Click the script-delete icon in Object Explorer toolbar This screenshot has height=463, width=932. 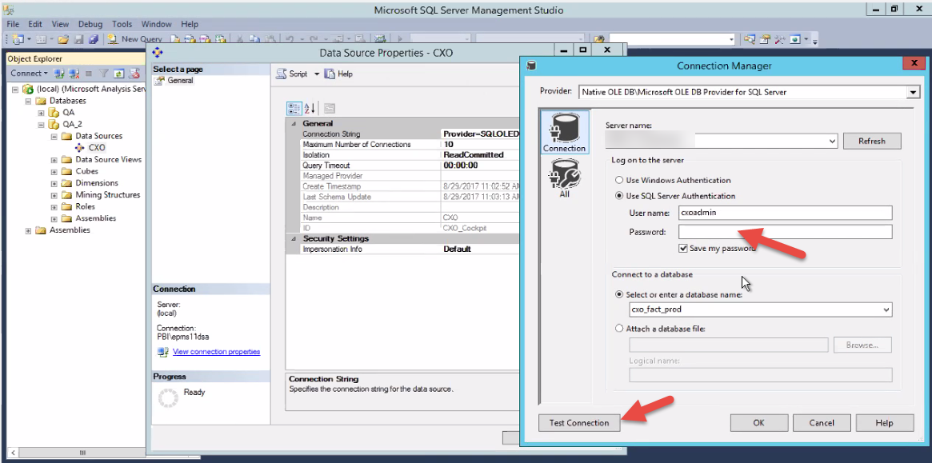click(x=134, y=73)
